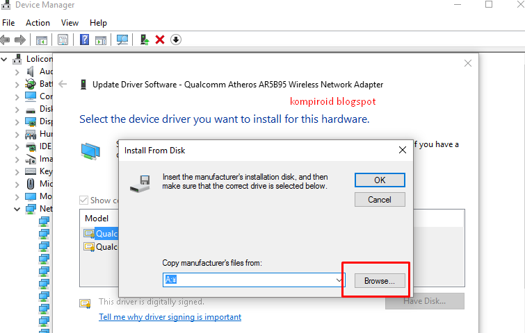Screen dimensions: 525x333
Task: Select the Lolicon root computer node icon
Action: click(17, 59)
